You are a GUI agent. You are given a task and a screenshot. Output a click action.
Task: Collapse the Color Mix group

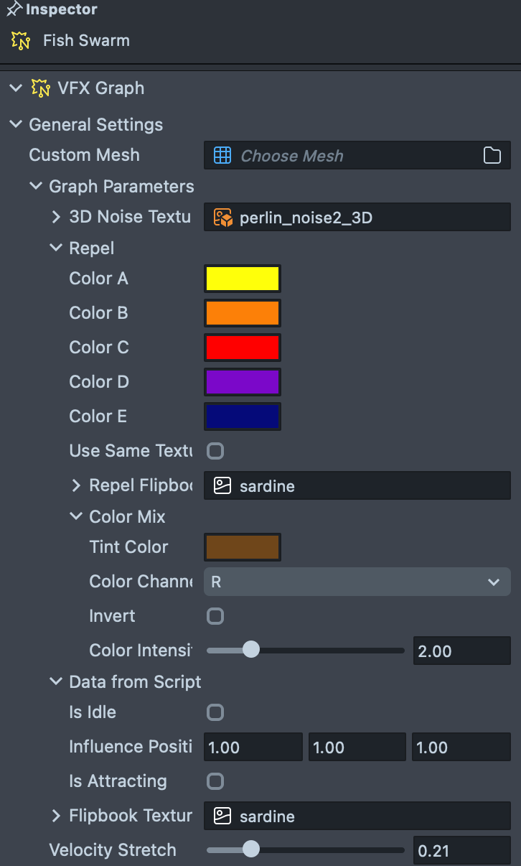point(76,516)
